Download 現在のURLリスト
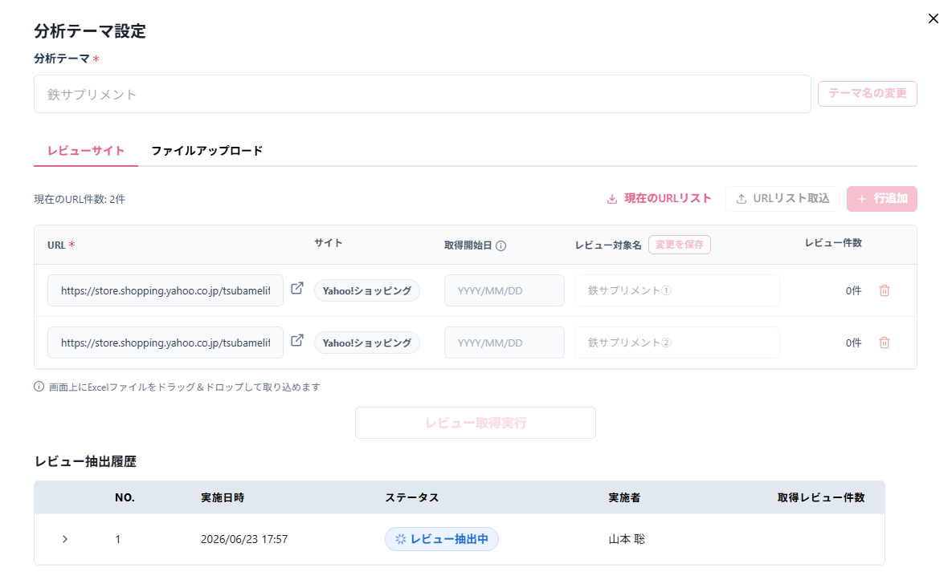Image resolution: width=952 pixels, height=588 pixels. click(x=659, y=198)
